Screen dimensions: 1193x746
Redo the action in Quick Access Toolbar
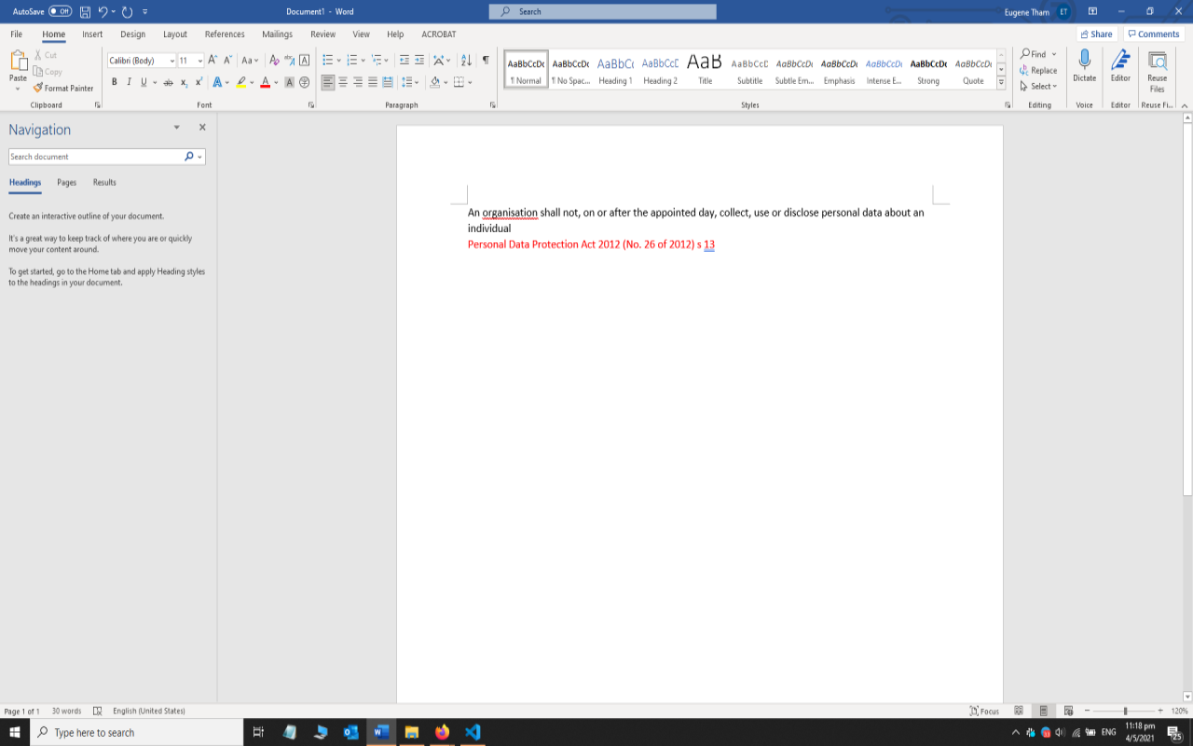click(x=128, y=11)
